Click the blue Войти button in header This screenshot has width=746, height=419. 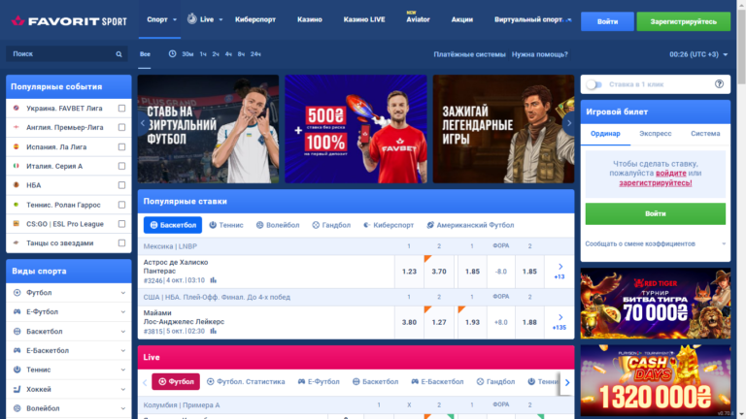tap(607, 21)
